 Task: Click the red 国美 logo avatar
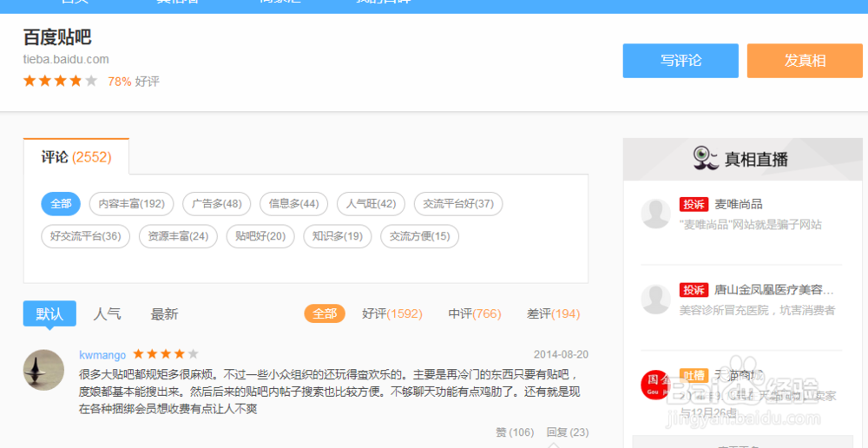pos(656,385)
